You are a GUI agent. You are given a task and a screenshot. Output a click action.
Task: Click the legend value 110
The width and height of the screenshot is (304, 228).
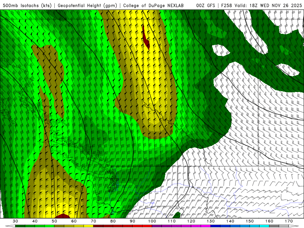(x=172, y=221)
